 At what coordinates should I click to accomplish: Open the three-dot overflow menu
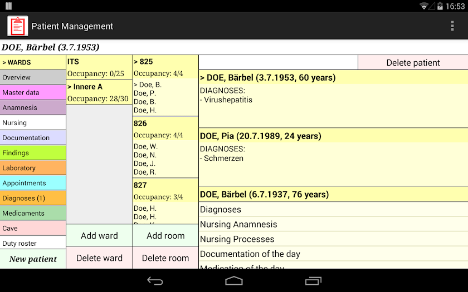tap(452, 26)
